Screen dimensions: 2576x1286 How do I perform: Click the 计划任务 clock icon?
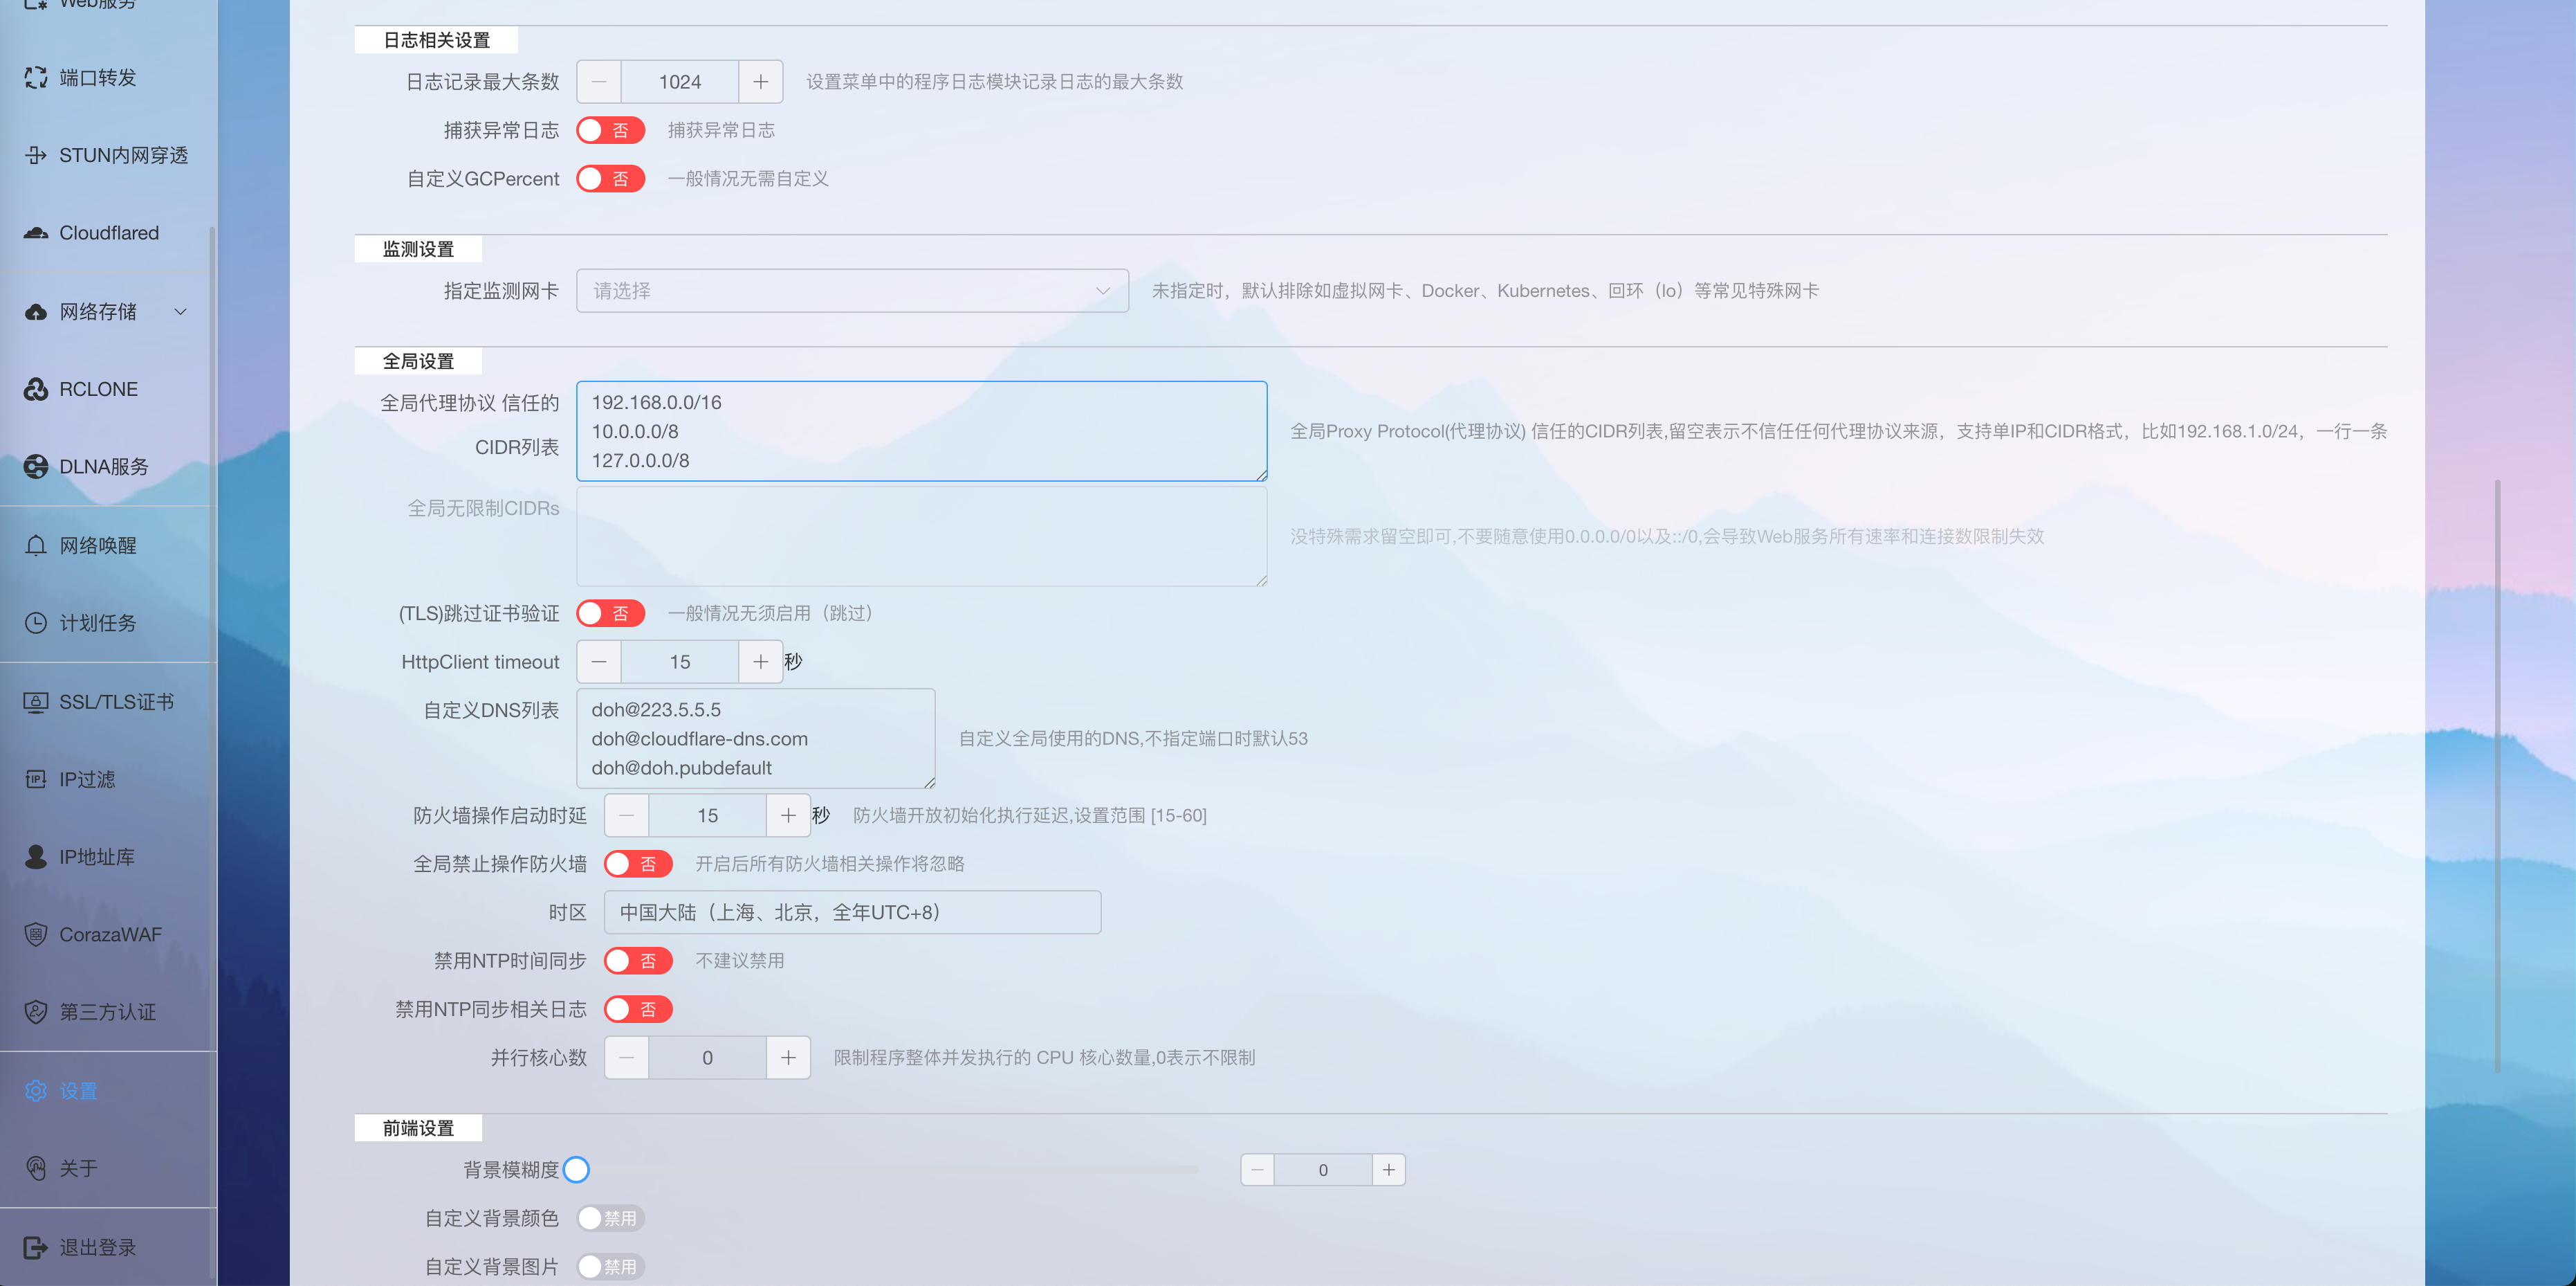click(36, 622)
